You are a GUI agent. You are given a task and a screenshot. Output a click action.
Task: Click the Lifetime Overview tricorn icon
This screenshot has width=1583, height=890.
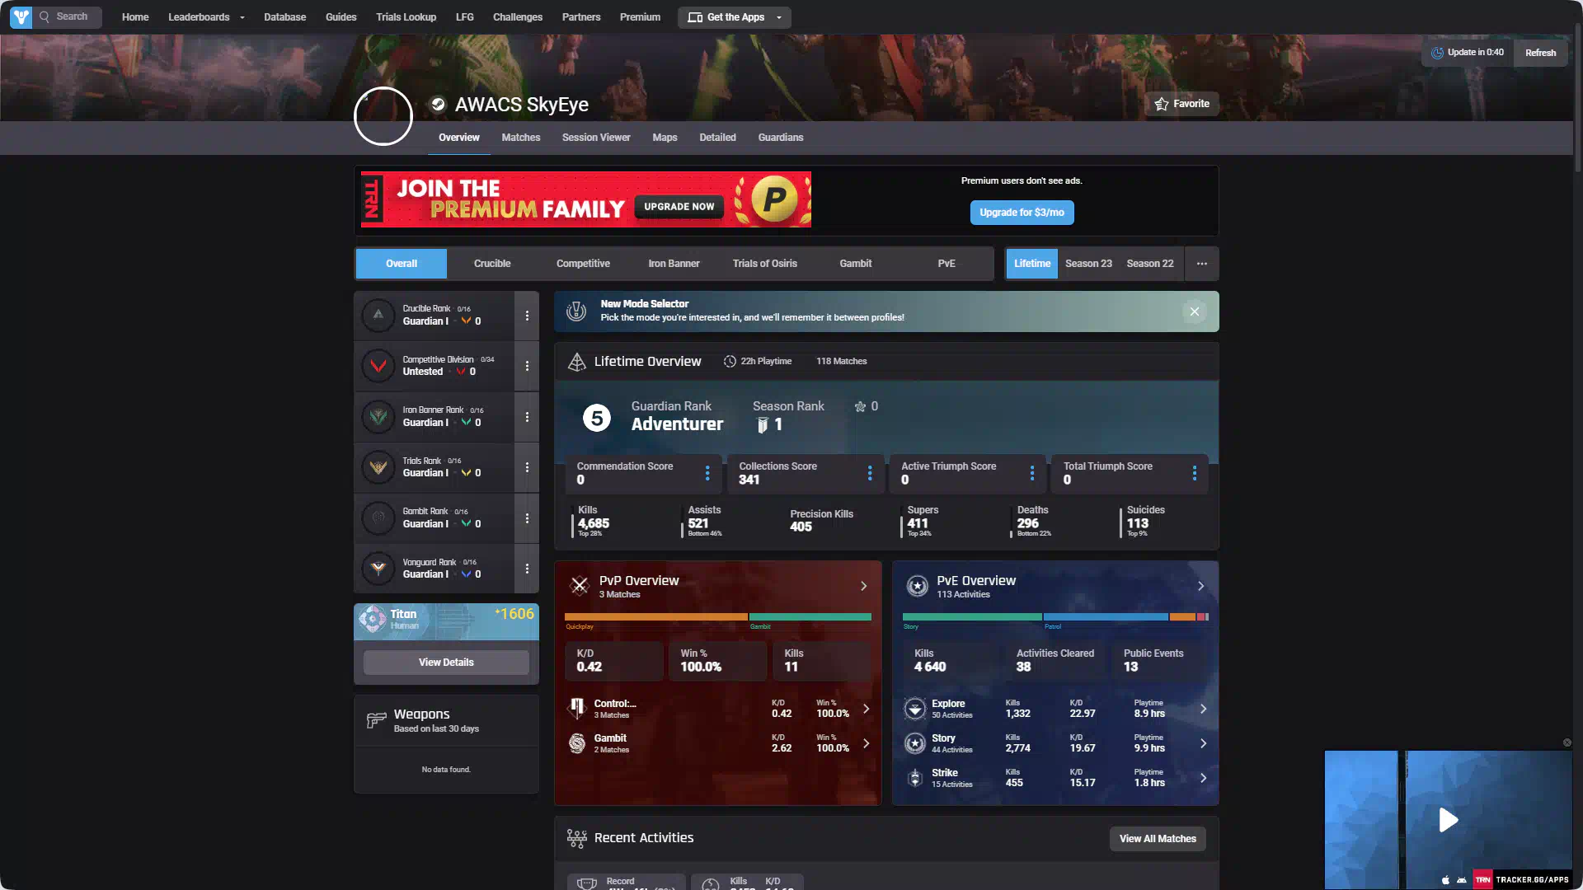[577, 362]
